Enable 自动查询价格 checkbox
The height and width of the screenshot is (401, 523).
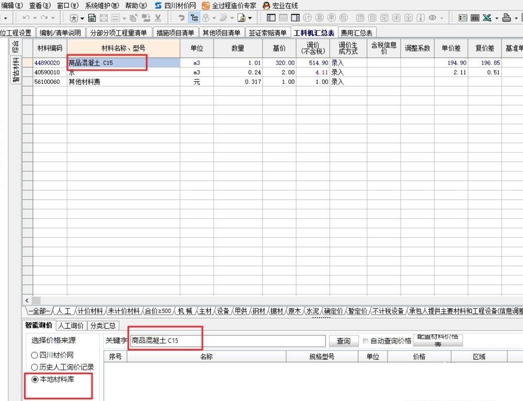365,341
